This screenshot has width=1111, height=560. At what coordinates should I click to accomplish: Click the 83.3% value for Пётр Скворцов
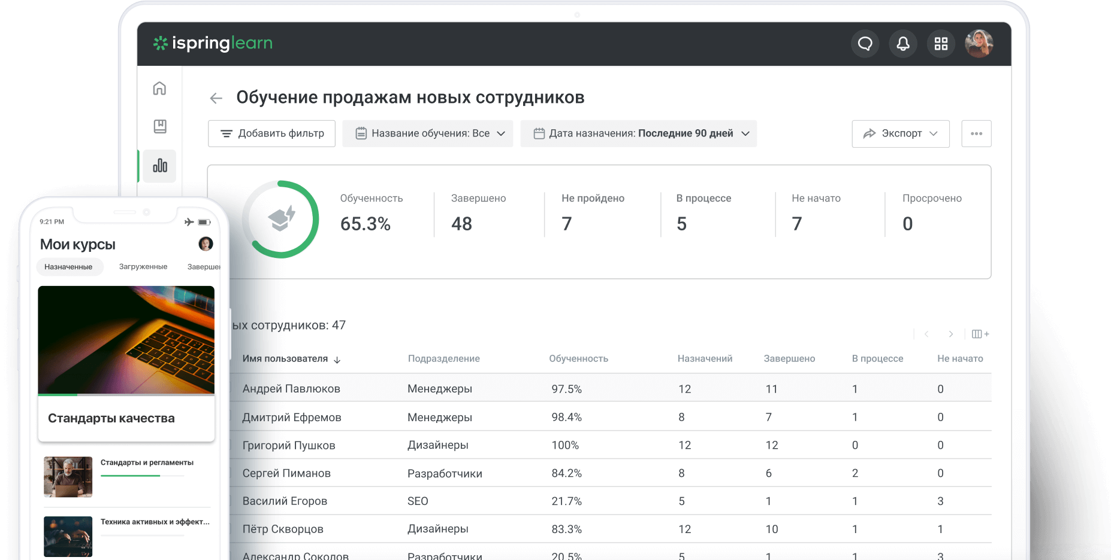coord(567,529)
